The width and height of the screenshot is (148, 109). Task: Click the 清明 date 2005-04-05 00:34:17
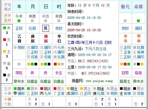click(95, 55)
